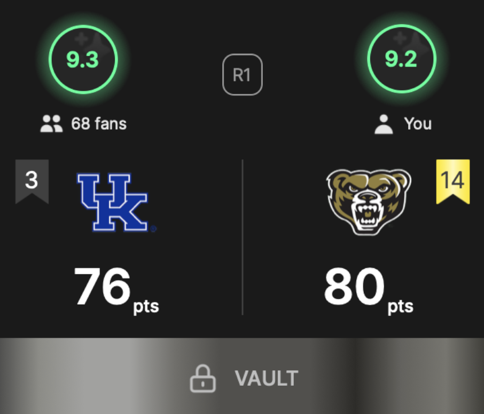Viewport: 484px width, 414px height.
Task: Click the pts label next to 80
Action: click(400, 307)
